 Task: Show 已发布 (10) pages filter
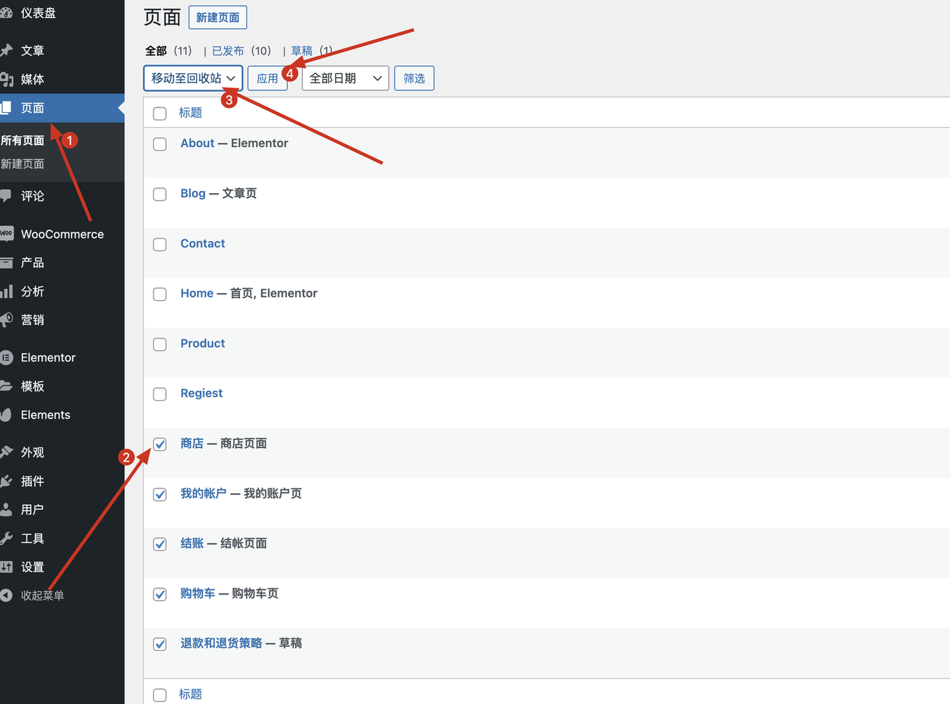coord(241,51)
